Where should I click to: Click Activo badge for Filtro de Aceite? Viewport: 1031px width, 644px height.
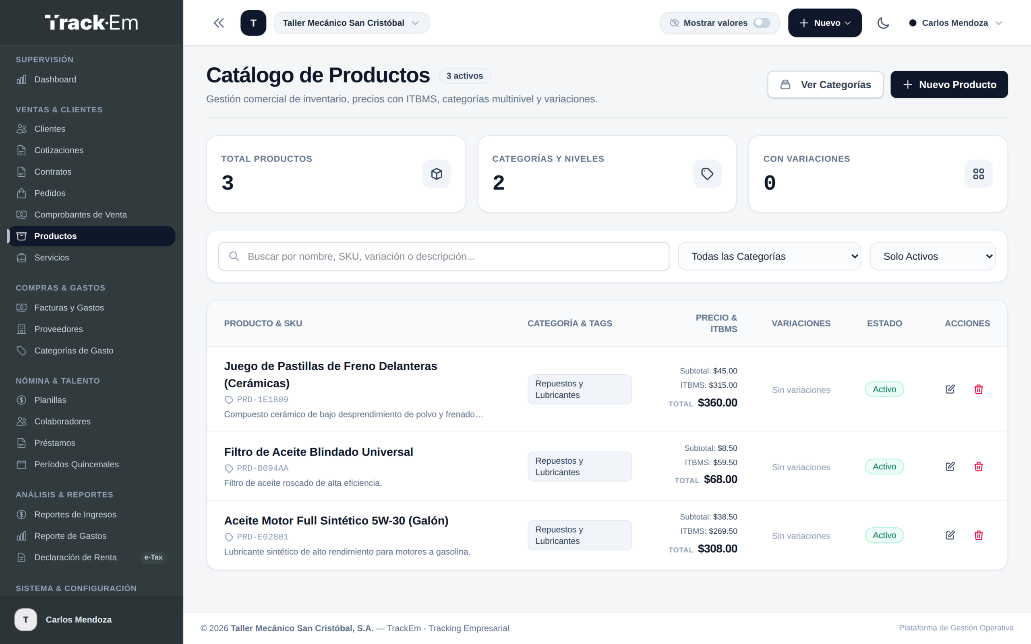click(884, 466)
